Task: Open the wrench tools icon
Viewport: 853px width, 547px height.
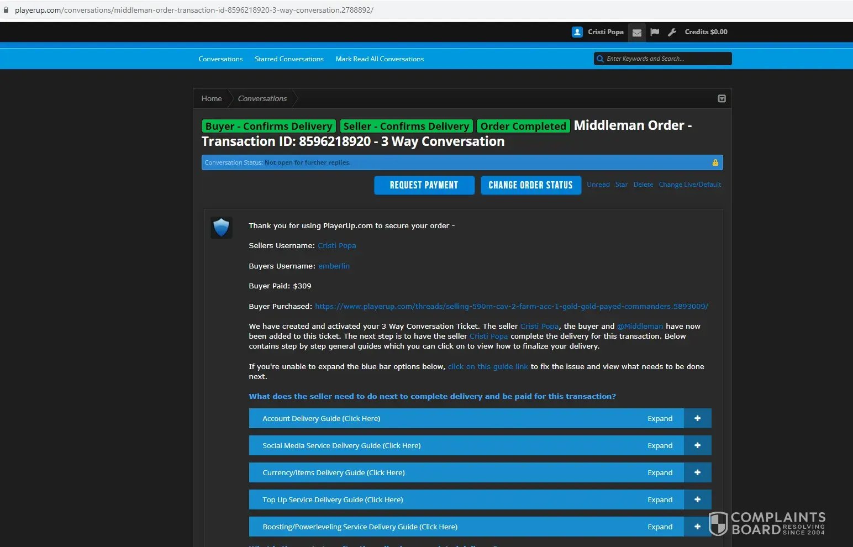Action: pos(672,32)
